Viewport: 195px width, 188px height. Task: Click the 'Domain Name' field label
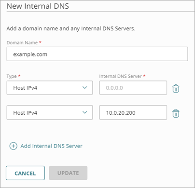coord(22,42)
